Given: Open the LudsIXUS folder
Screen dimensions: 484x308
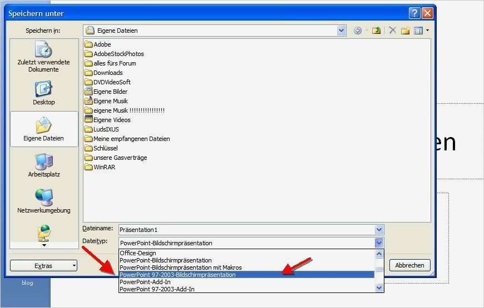Looking at the screenshot, I should 102,129.
